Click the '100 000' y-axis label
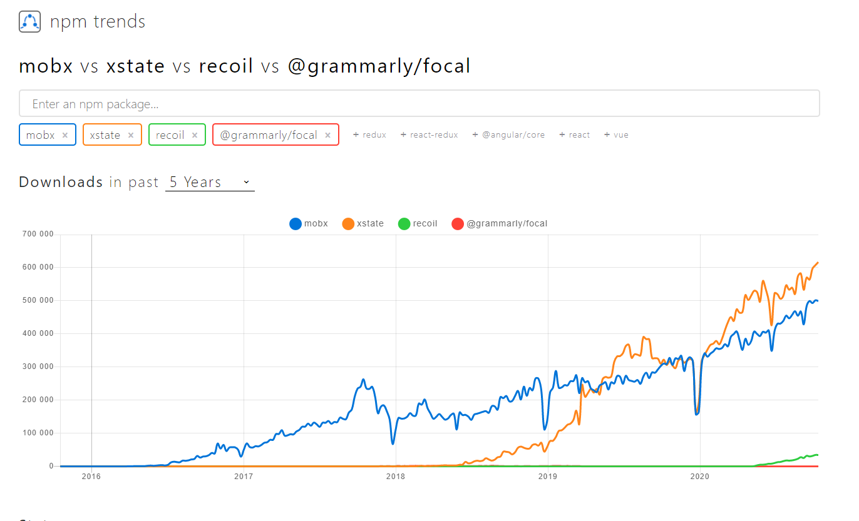 point(38,433)
